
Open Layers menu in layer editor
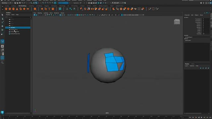186,66
